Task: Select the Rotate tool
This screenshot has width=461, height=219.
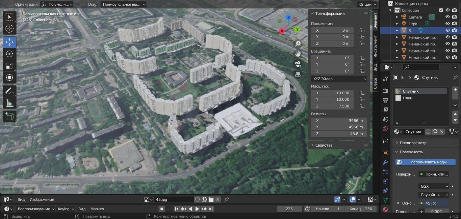Action: 9,54
